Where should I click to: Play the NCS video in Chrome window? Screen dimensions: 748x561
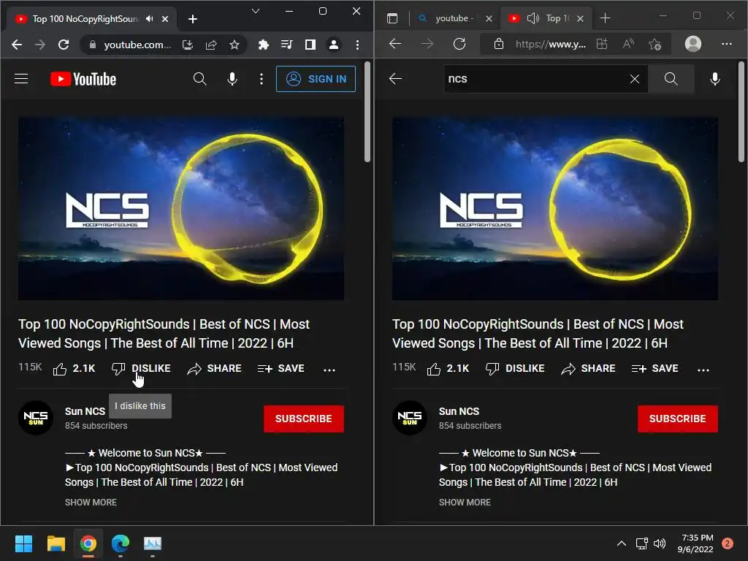pyautogui.click(x=181, y=208)
